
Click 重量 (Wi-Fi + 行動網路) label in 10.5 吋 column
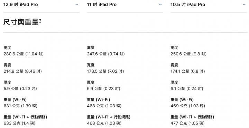tap(192, 117)
